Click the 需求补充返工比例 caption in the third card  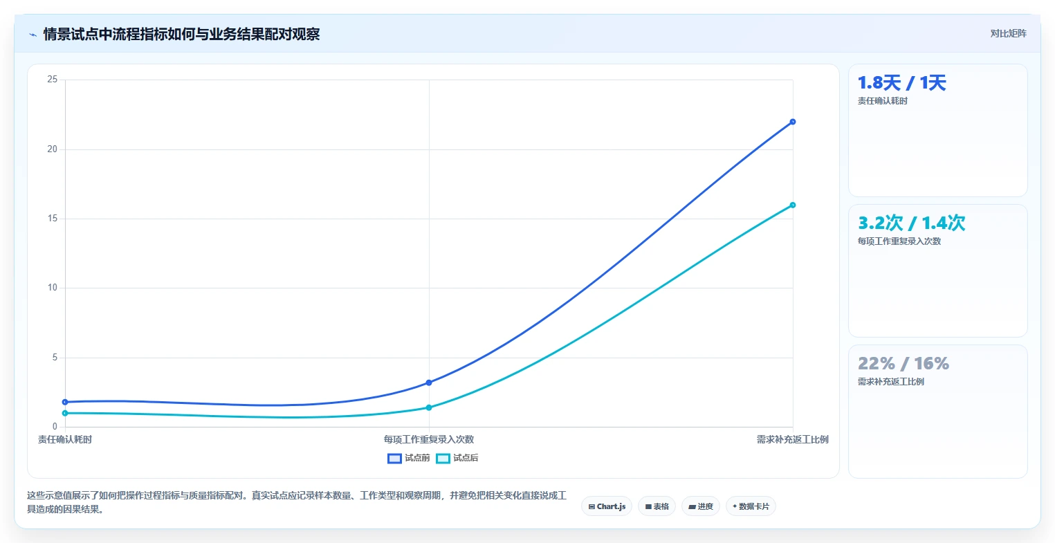coord(891,382)
